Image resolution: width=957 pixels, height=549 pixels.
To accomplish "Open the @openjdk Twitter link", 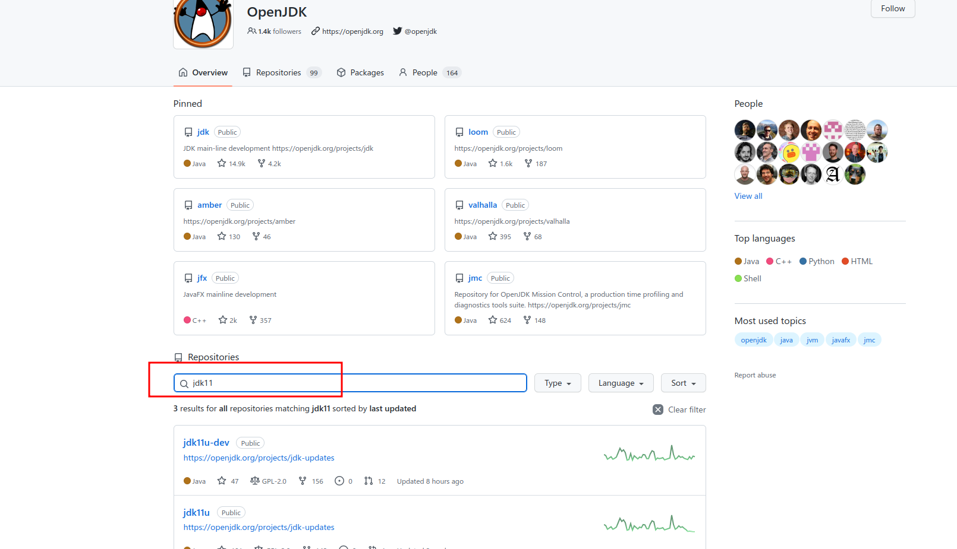I will click(415, 31).
